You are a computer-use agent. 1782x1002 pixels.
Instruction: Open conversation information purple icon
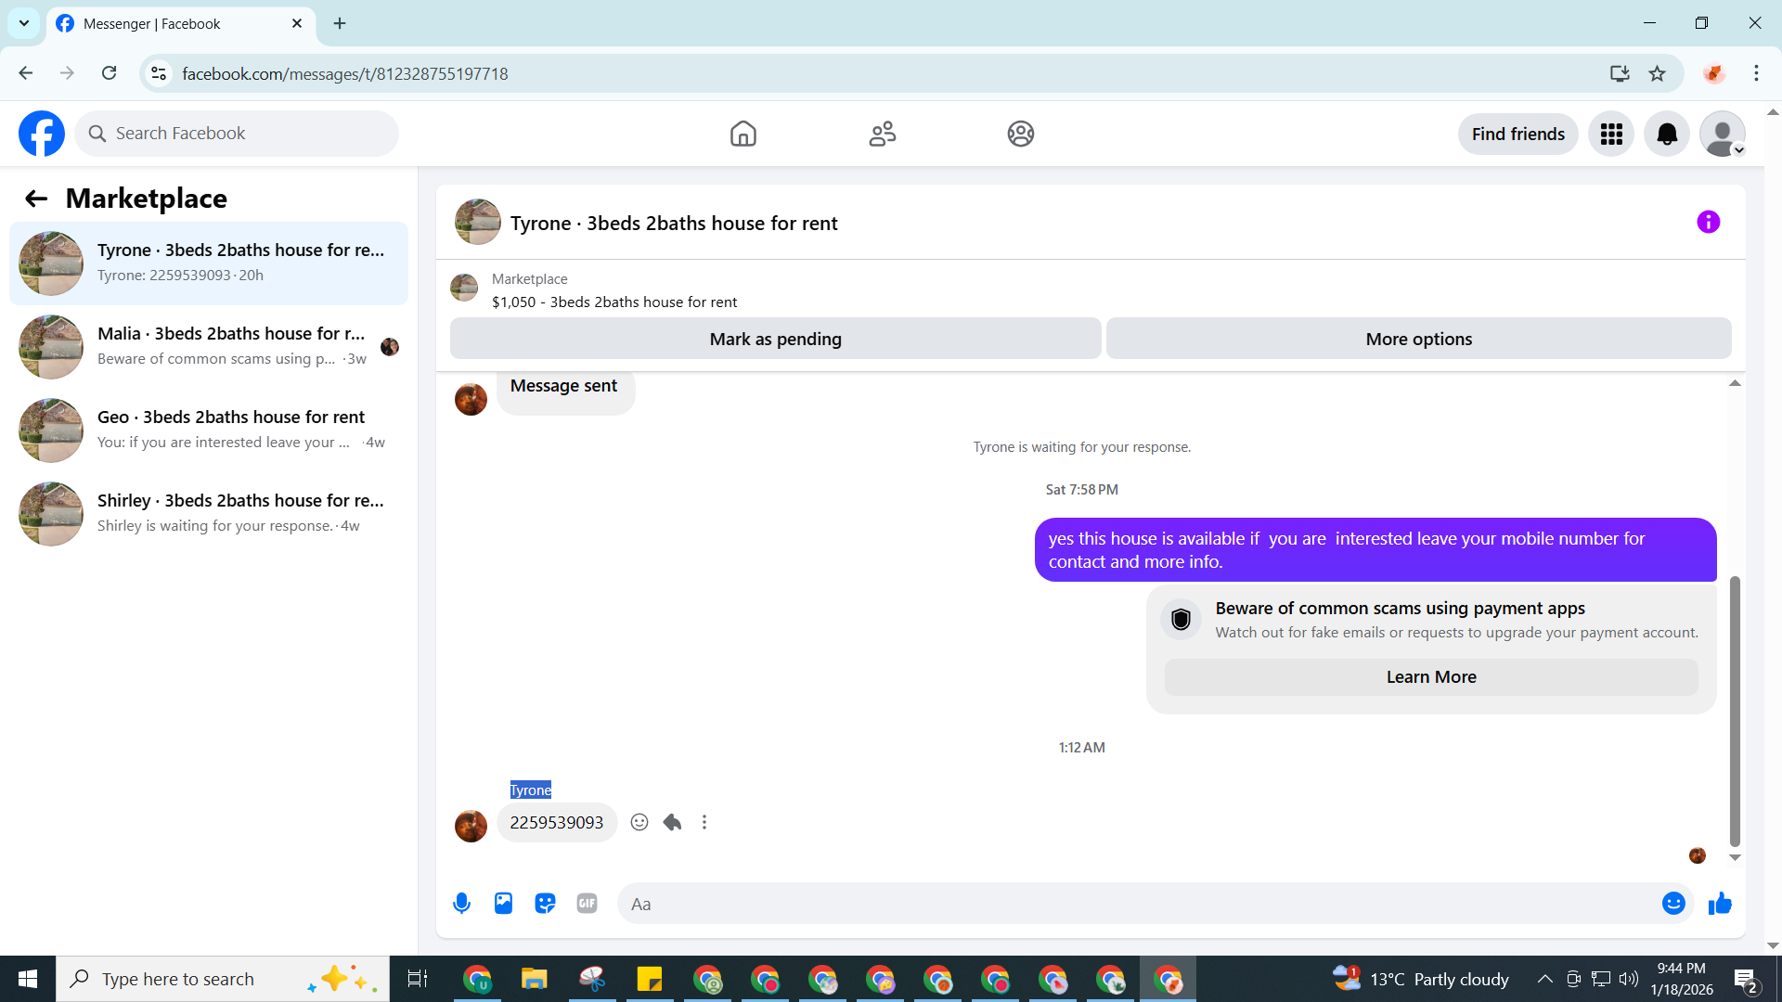click(1708, 223)
